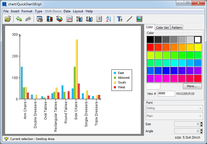Click the data table toolbar icon

pos(40,19)
